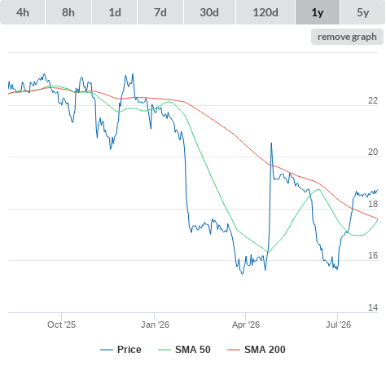The image size is (386, 371).
Task: Click the blue Price legend line marker
Action: pyautogui.click(x=107, y=350)
